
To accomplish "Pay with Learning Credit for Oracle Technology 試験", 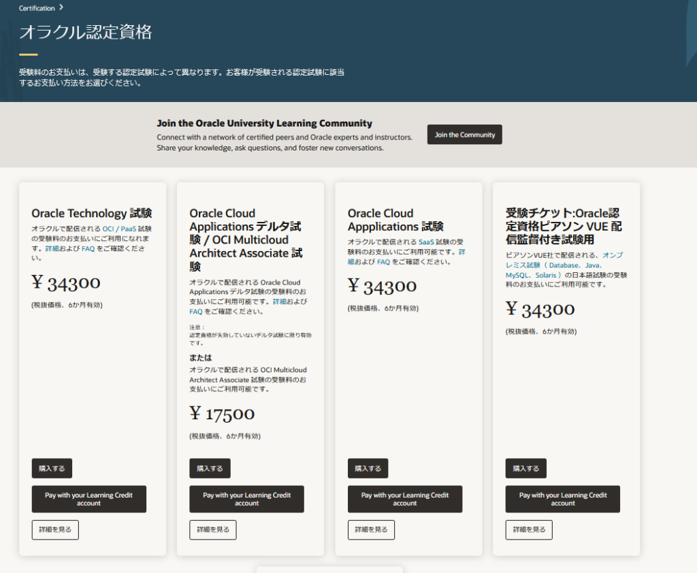I will 88,499.
